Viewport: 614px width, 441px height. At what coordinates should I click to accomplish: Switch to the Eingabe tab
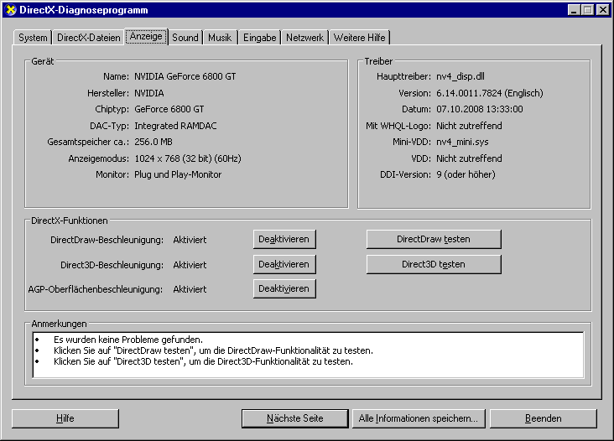pyautogui.click(x=259, y=38)
